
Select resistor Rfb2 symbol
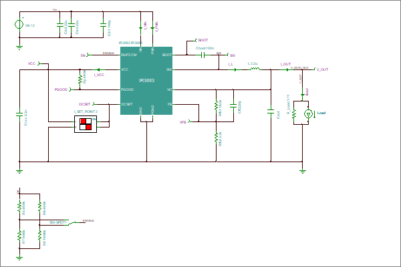tap(216, 137)
